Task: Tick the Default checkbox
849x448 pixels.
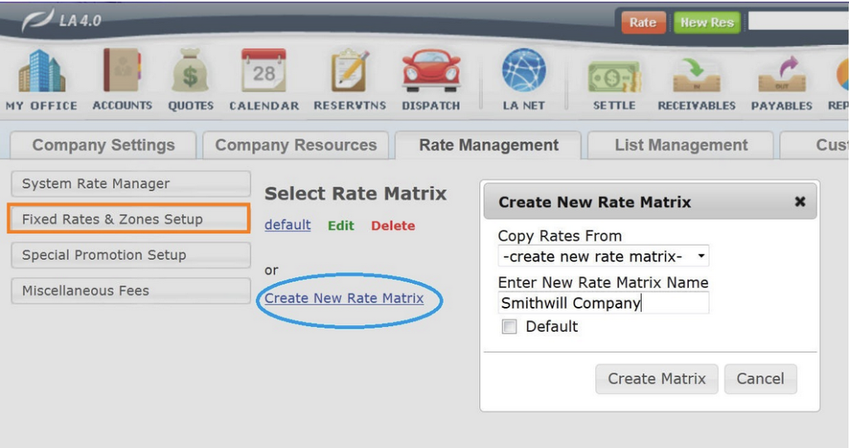Action: [509, 327]
